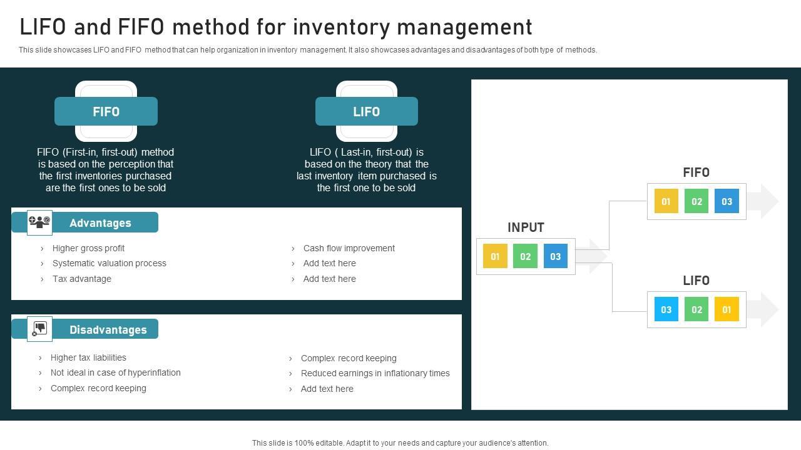
Task: Click the Advantages header label
Action: (100, 223)
